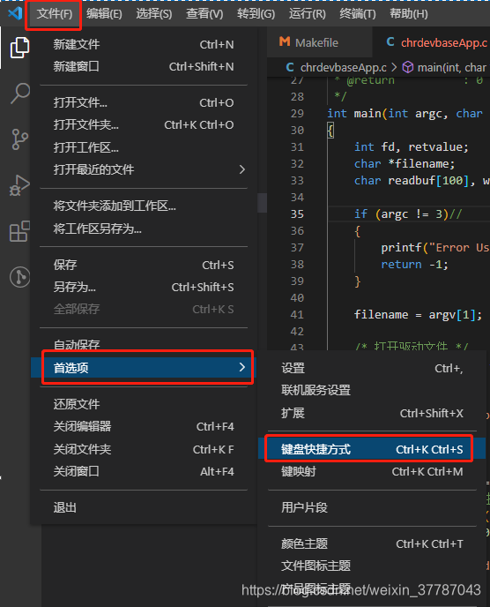
Task: Choose 关闭文件夹 menu entry
Action: tap(144, 449)
